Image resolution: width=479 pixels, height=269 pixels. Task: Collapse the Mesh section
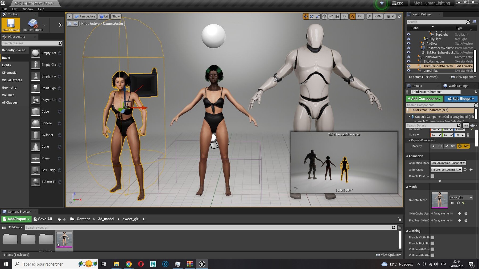[407, 187]
